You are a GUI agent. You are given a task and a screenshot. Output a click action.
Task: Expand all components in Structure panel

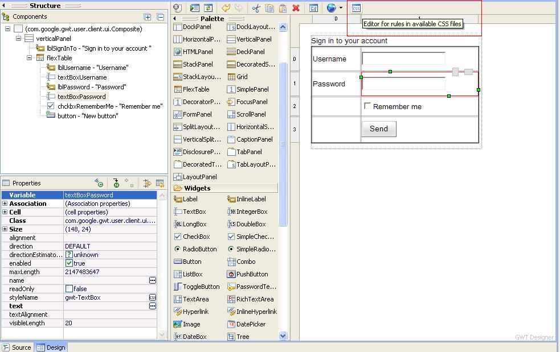[147, 16]
